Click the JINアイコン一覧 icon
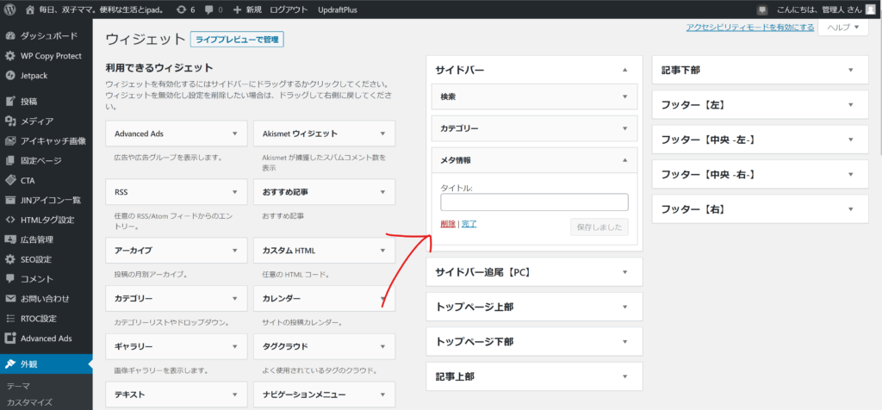Viewport: 882px width, 410px height. [x=10, y=200]
